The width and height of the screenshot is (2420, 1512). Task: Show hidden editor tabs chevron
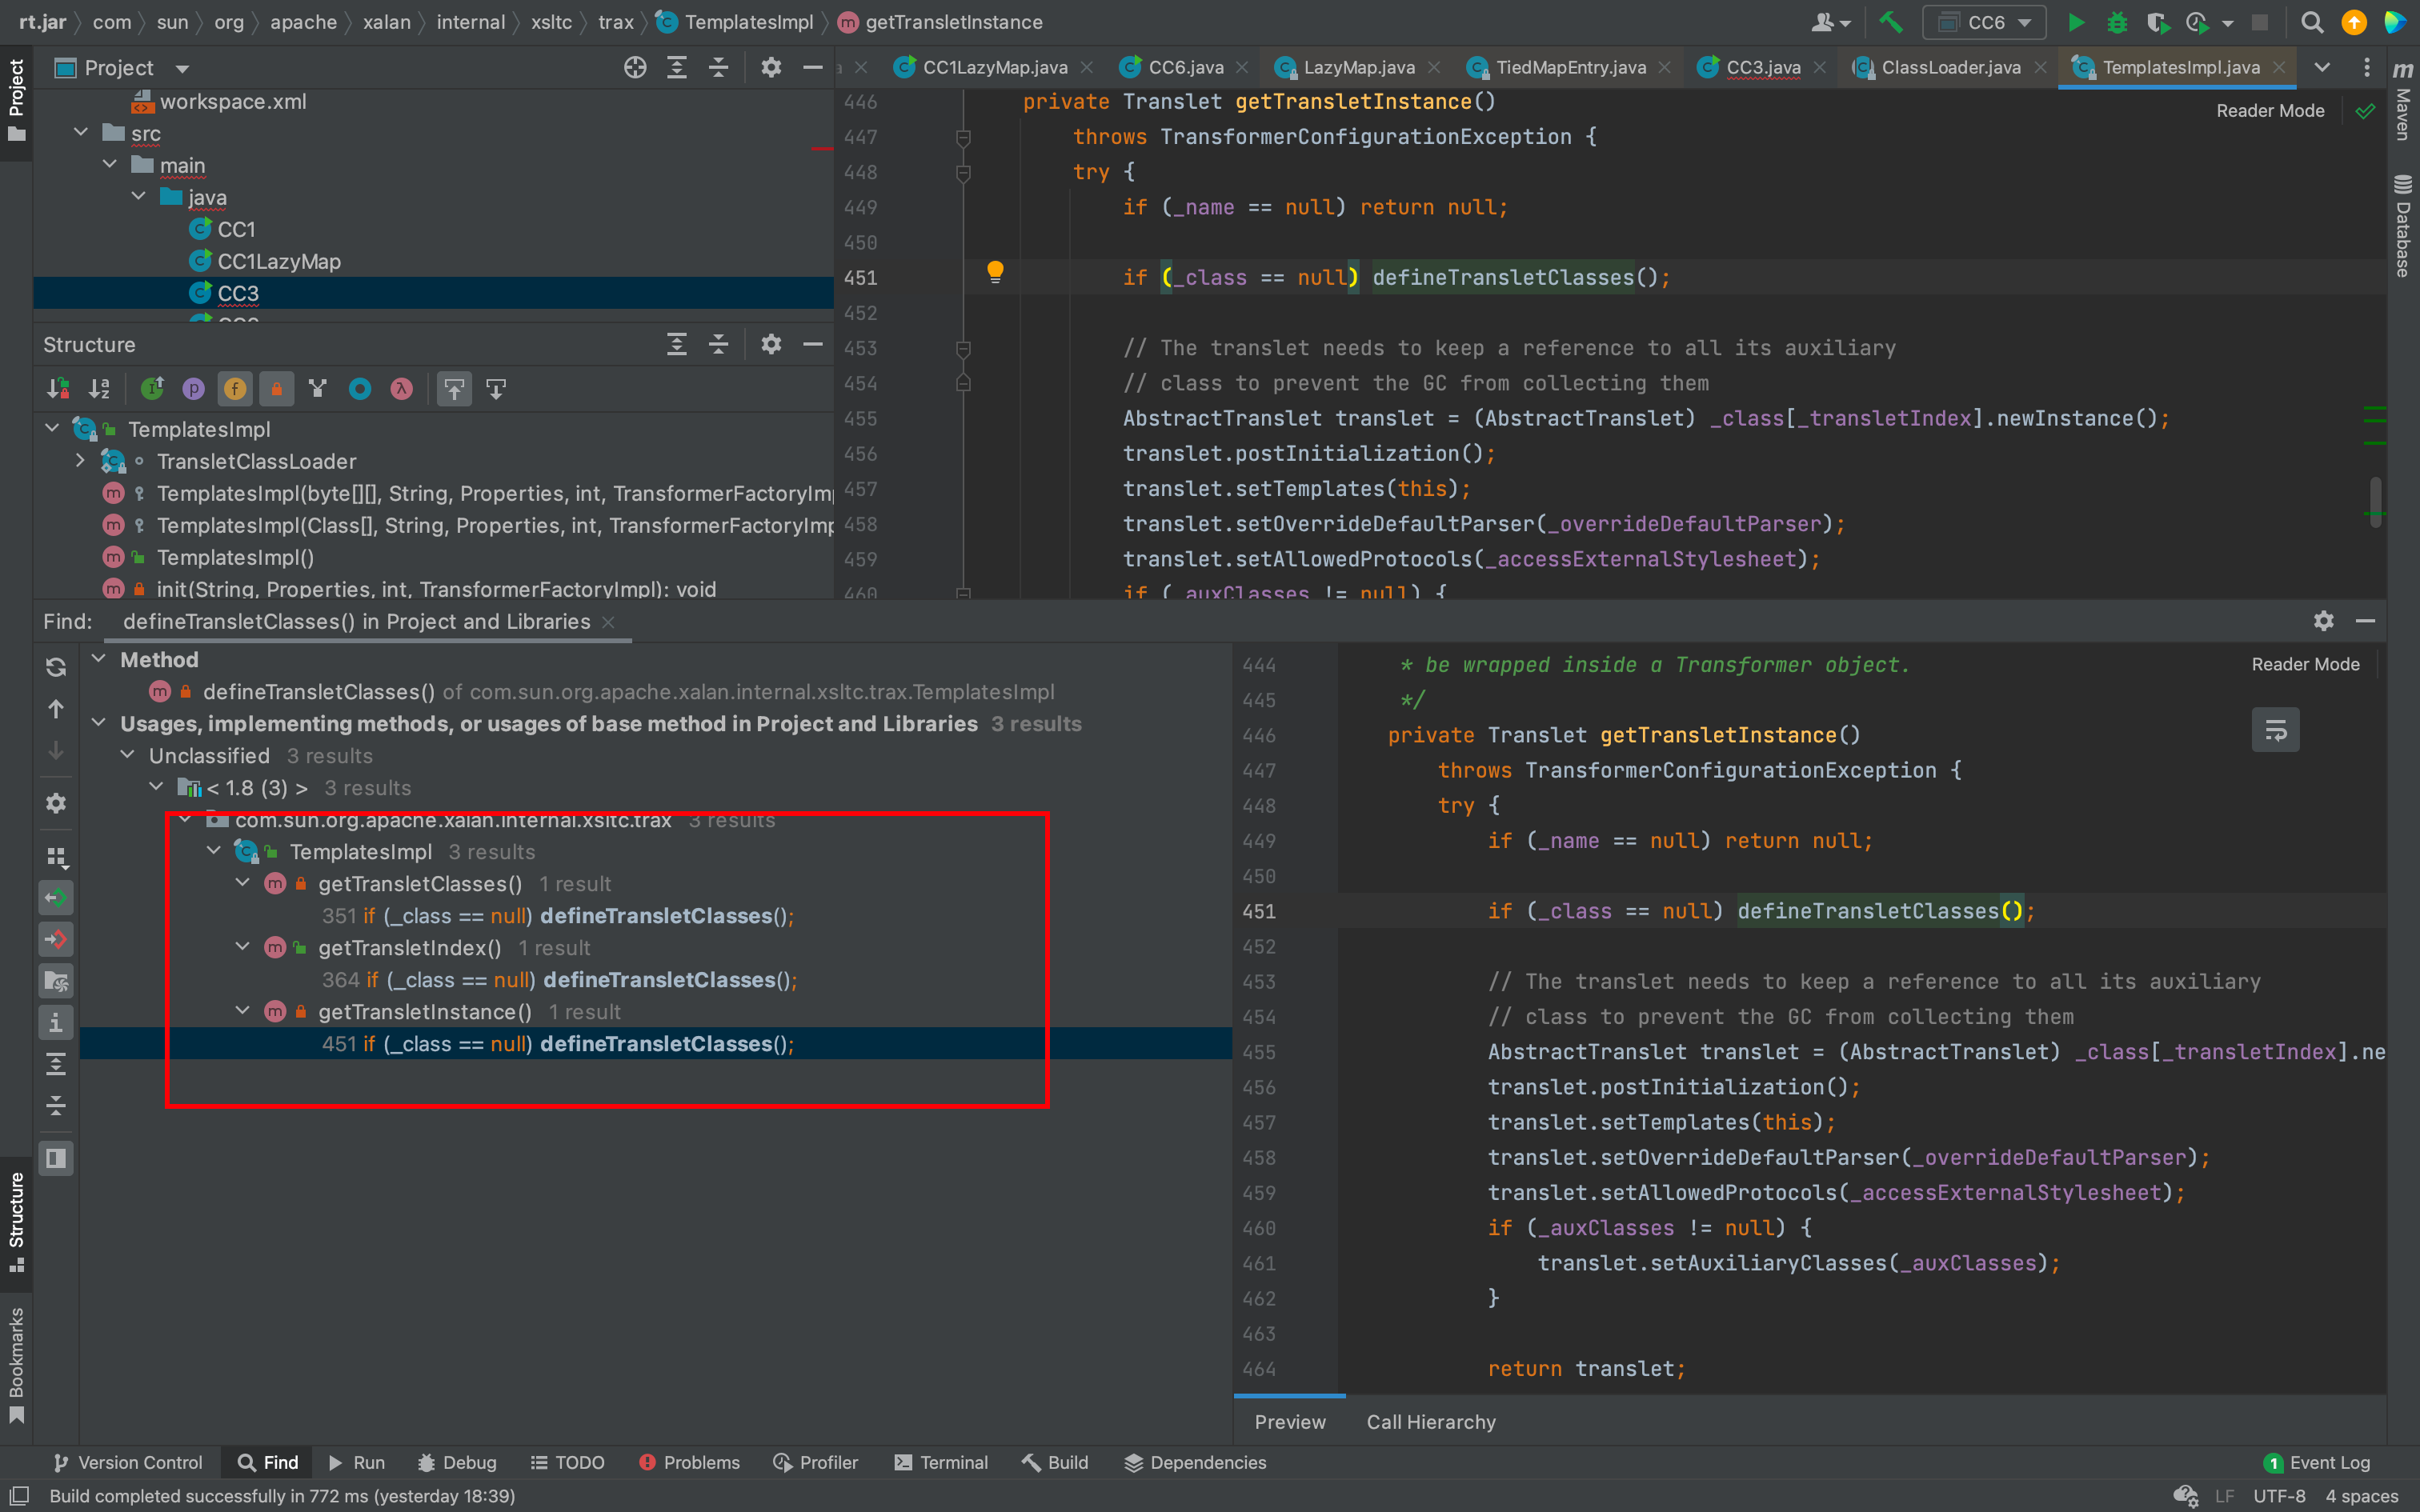pyautogui.click(x=2322, y=67)
